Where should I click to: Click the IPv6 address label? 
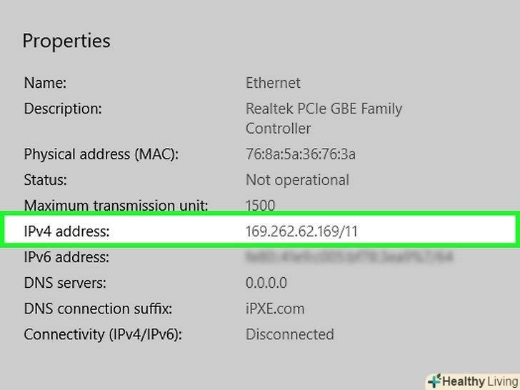[66, 257]
